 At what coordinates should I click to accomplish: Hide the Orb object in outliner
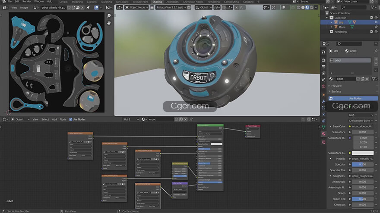(376, 22)
